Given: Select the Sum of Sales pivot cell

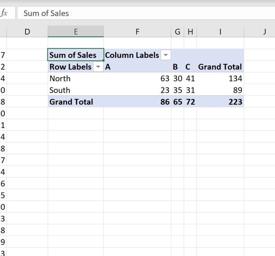Looking at the screenshot, I should pyautogui.click(x=75, y=55).
